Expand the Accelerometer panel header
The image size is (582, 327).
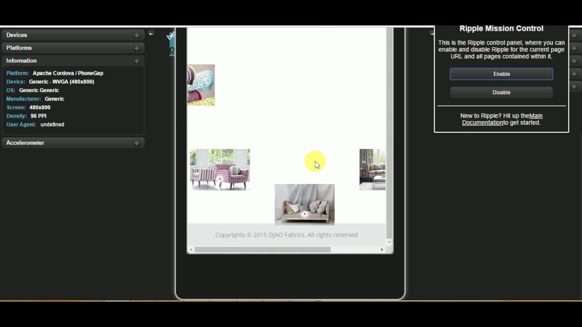click(73, 143)
